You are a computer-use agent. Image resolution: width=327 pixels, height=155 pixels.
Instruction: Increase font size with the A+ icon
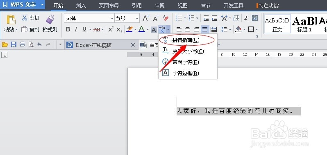point(146,18)
